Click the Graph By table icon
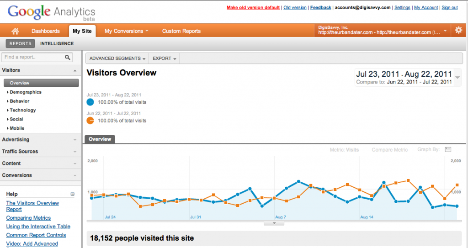The width and height of the screenshot is (468, 248). 448,149
